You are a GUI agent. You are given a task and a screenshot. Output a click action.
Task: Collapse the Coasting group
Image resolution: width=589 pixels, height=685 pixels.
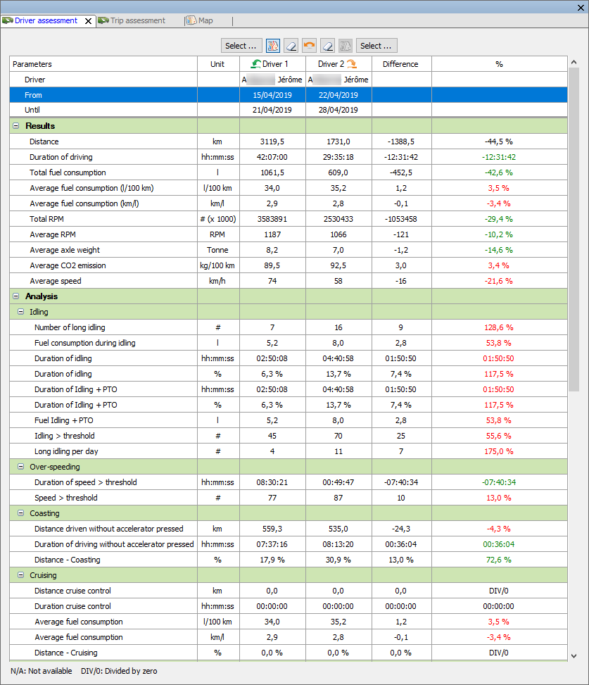[x=20, y=513]
